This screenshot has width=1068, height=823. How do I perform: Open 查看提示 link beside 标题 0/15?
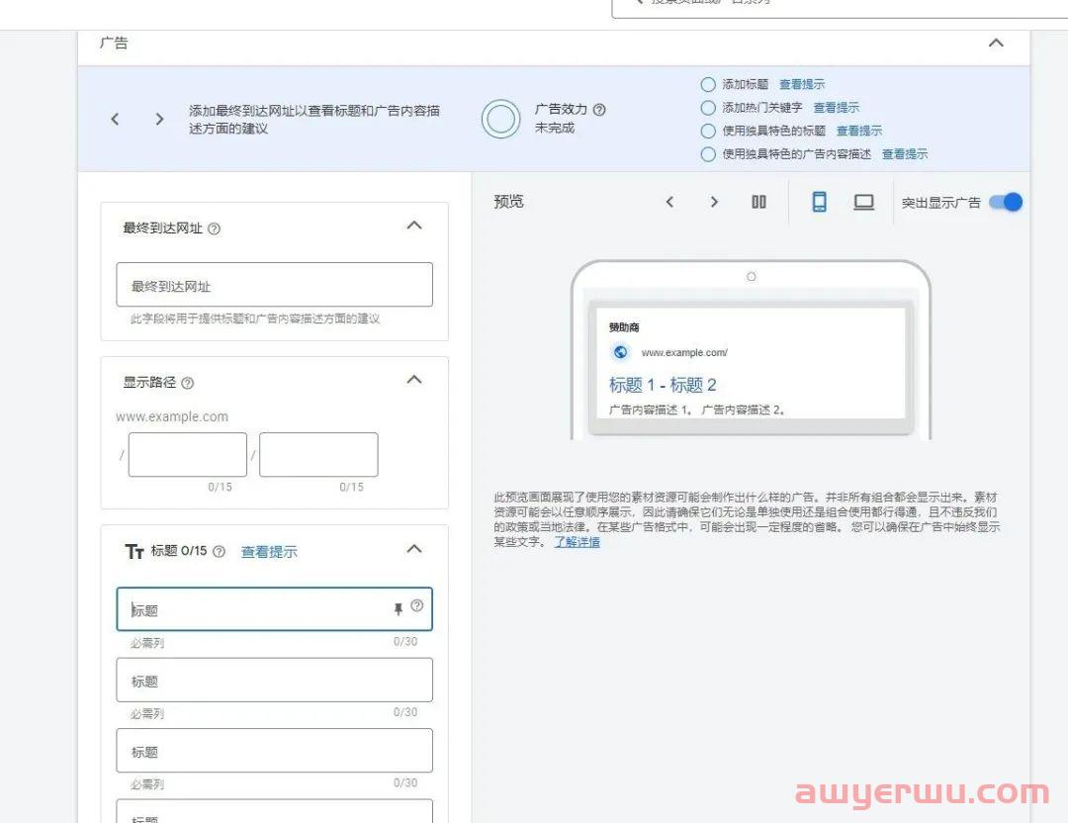pyautogui.click(x=269, y=552)
